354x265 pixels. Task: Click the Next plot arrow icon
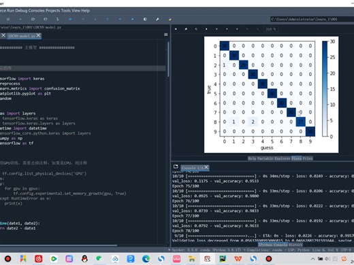coord(237,29)
